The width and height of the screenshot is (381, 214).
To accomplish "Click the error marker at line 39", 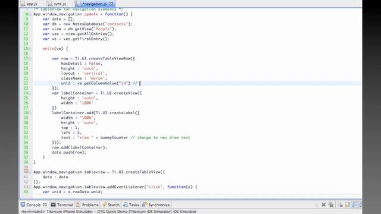I will click(x=26, y=168).
